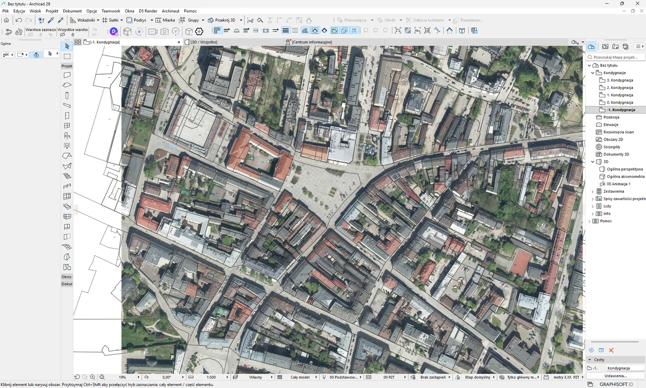Open the Edycja menu

point(19,11)
